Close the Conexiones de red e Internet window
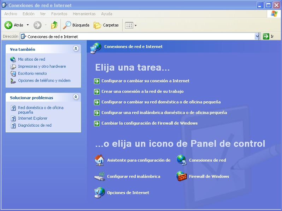The height and width of the screenshot is (211, 282). click(276, 5)
